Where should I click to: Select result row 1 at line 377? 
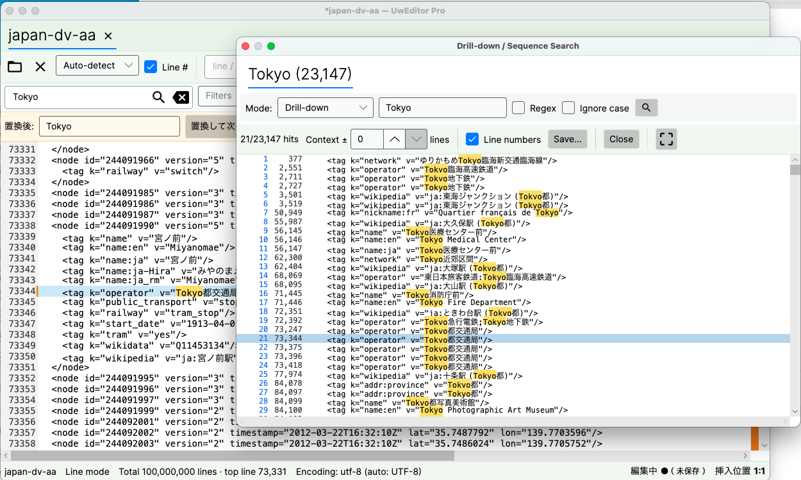click(513, 160)
